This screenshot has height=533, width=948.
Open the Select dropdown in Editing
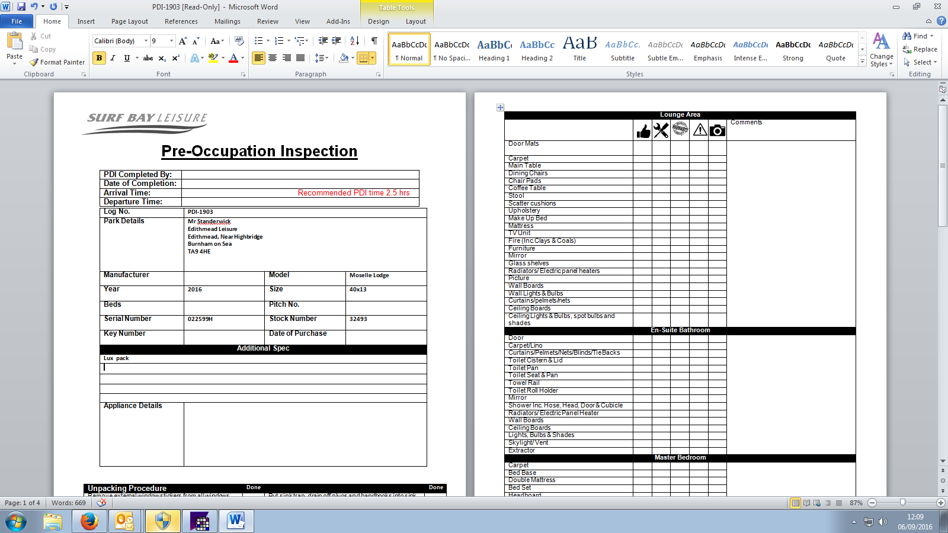920,62
